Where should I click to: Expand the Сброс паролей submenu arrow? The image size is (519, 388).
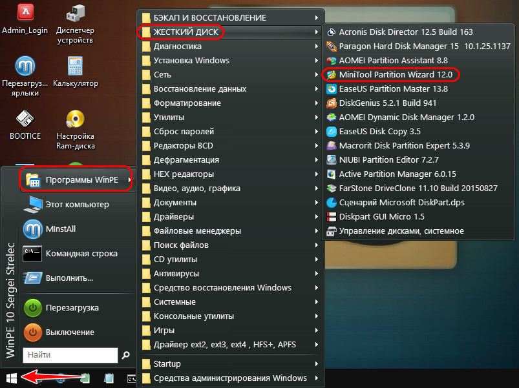[x=317, y=132]
